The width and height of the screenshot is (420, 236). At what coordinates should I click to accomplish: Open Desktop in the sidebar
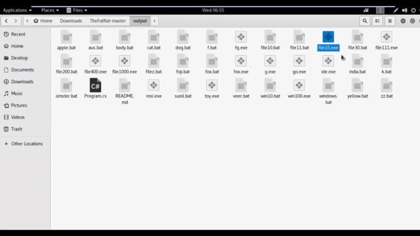[25, 58]
